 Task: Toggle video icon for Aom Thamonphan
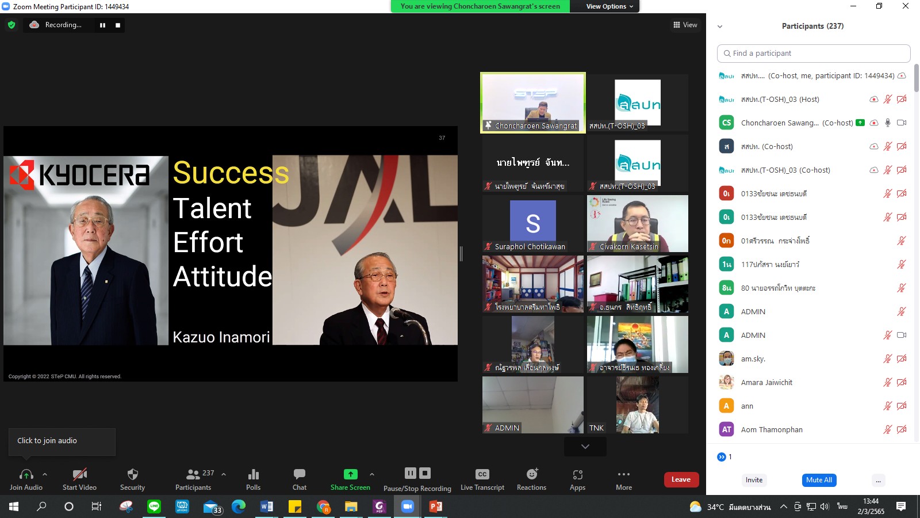pyautogui.click(x=902, y=429)
